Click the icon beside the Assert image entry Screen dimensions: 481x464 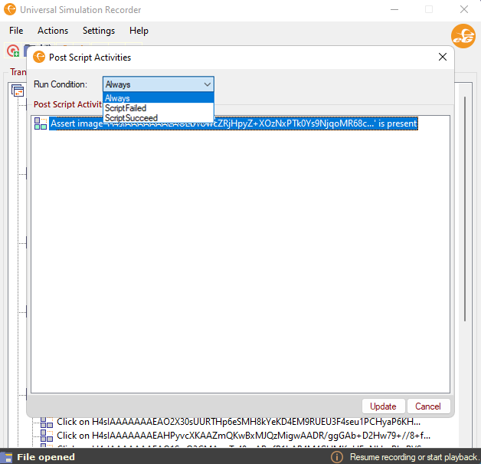(x=41, y=123)
